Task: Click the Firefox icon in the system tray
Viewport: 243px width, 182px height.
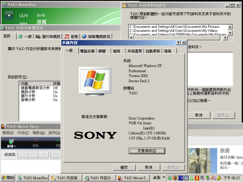Action: [x=175, y=178]
